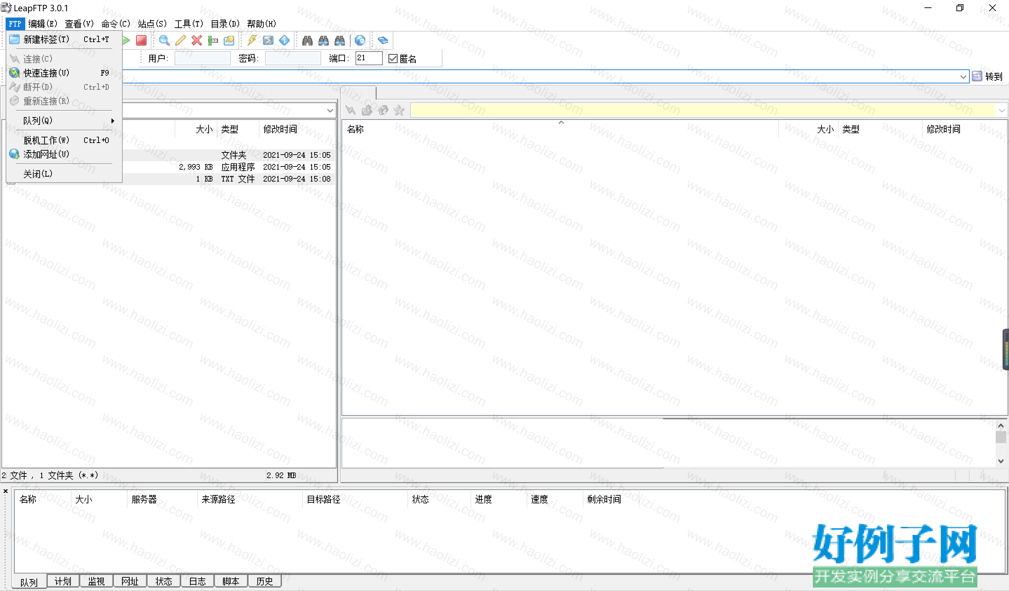Click the remote pane up-folder icon
The image size is (1009, 591).
click(x=367, y=110)
